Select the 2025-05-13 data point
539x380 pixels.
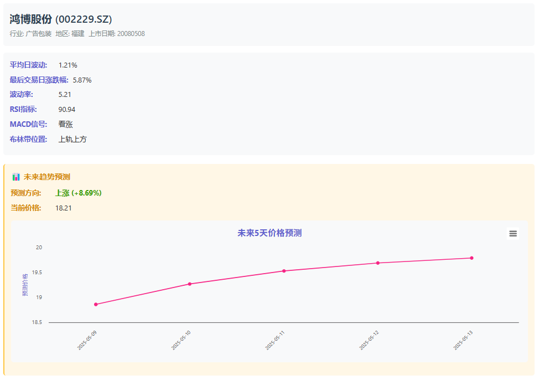[x=471, y=258]
